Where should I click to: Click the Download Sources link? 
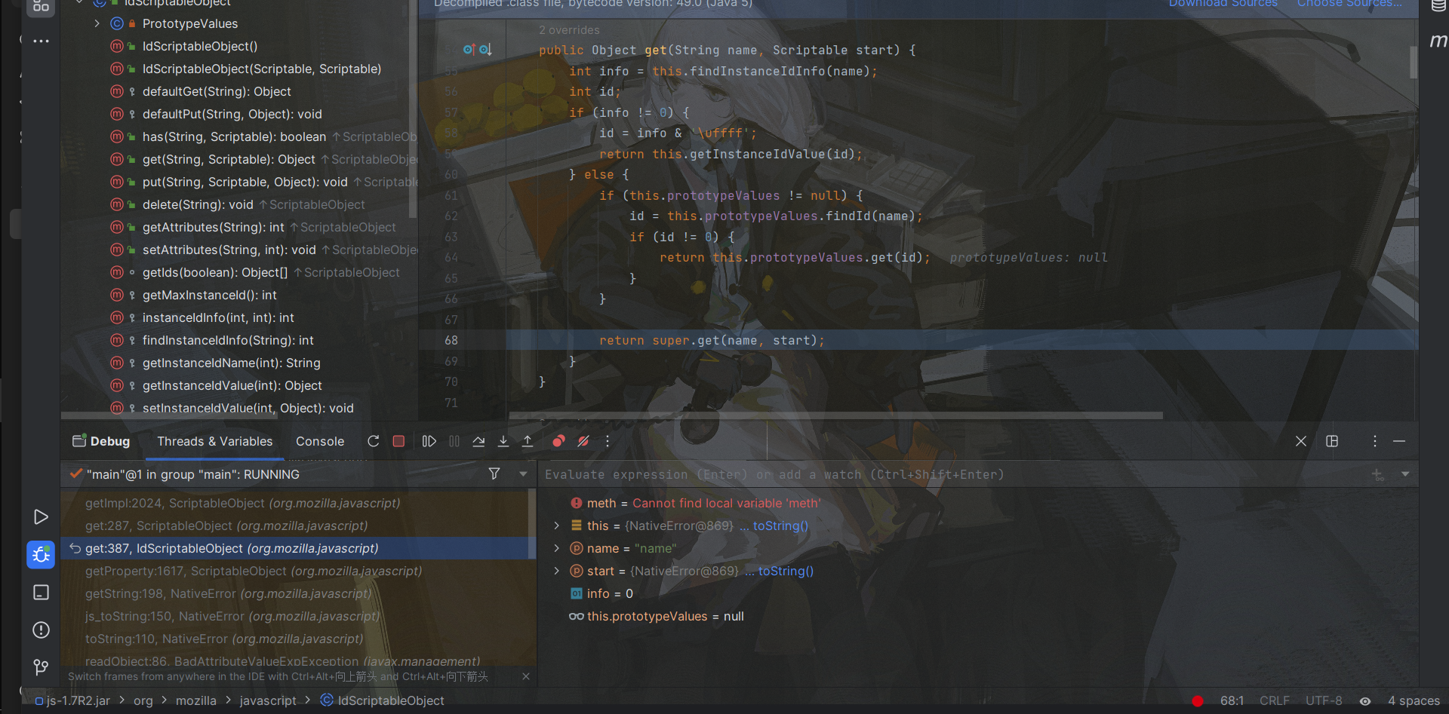(x=1223, y=4)
